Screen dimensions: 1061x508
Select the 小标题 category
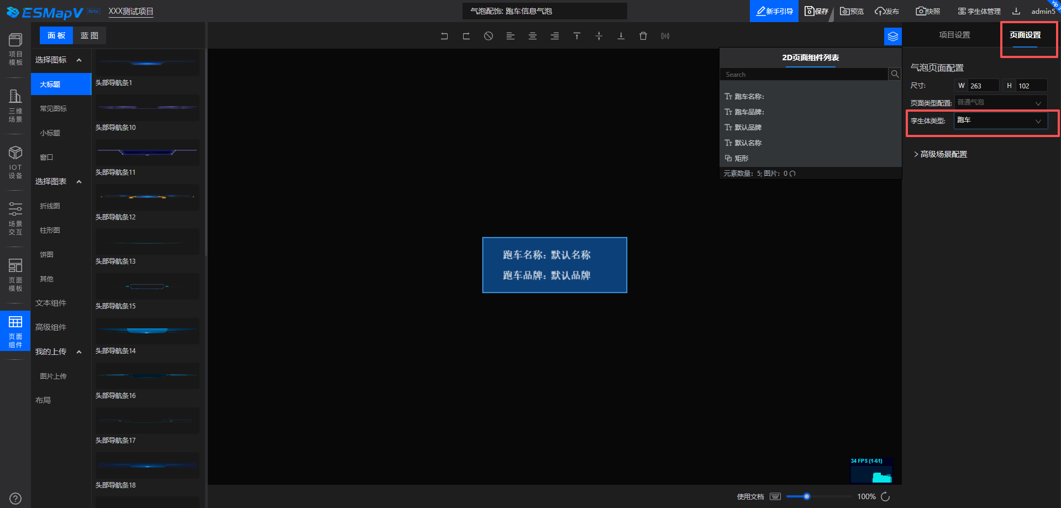(x=61, y=133)
